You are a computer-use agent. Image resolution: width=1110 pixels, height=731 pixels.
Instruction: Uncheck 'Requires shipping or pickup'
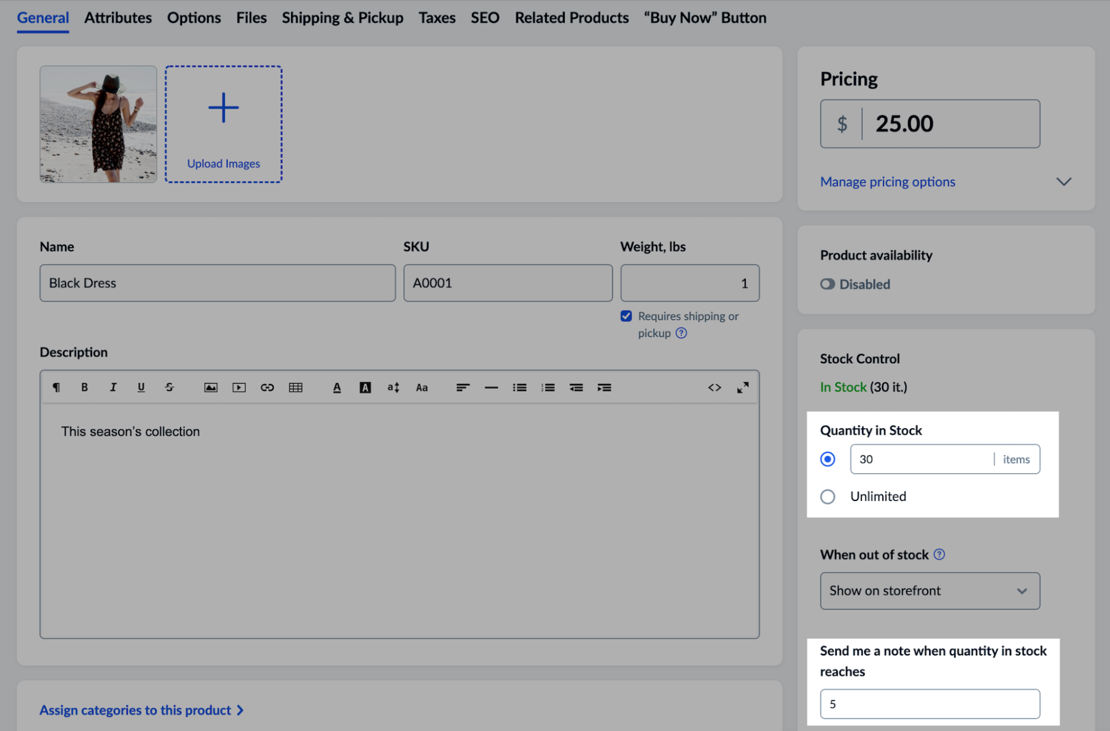626,316
